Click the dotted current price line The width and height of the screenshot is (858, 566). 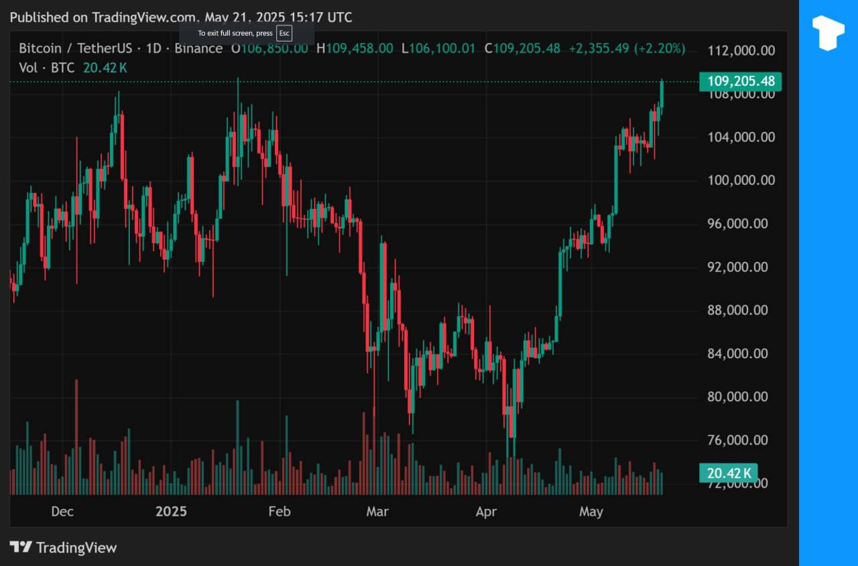402,82
